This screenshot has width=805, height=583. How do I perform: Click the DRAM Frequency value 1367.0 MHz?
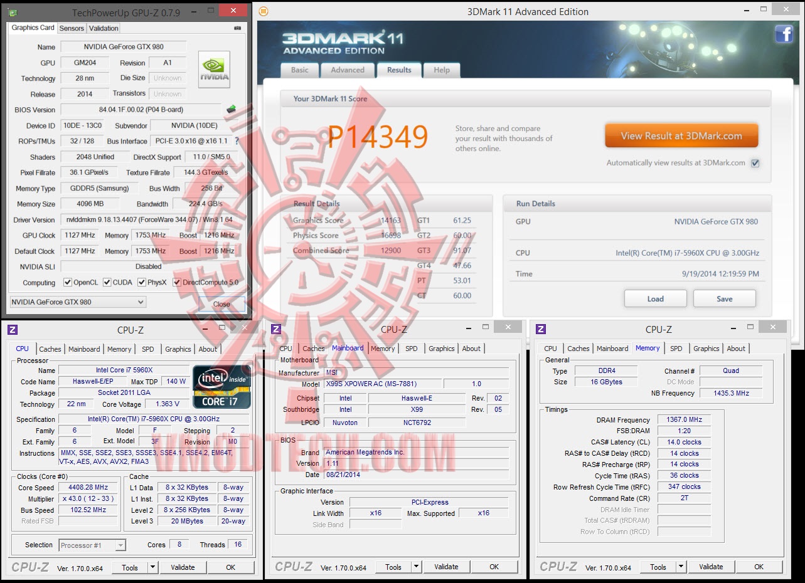pos(684,420)
